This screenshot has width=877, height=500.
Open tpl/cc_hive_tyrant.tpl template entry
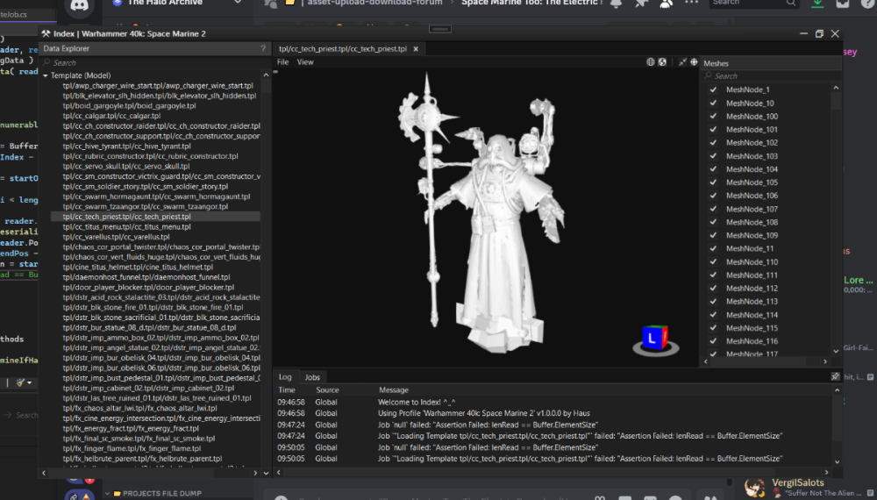point(126,146)
